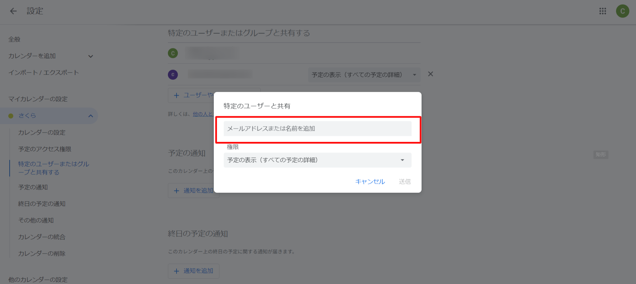Select カレンダーの統合 in sidebar
The width and height of the screenshot is (636, 284).
coord(42,237)
